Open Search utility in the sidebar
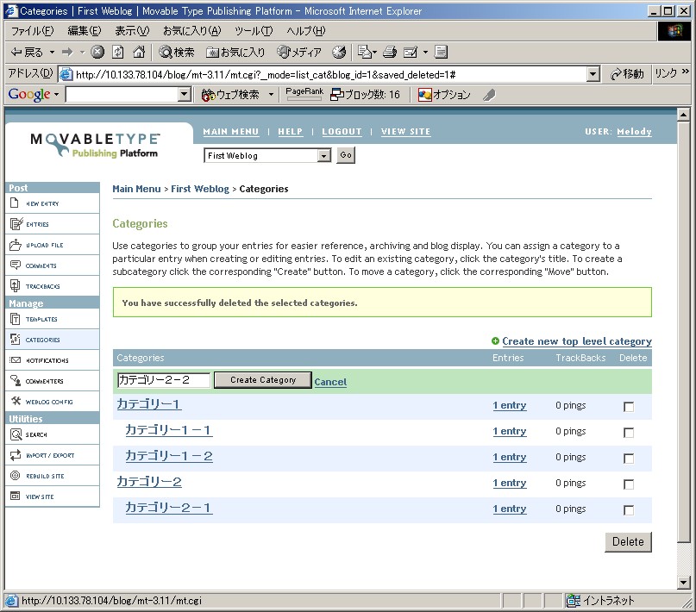 pos(52,434)
